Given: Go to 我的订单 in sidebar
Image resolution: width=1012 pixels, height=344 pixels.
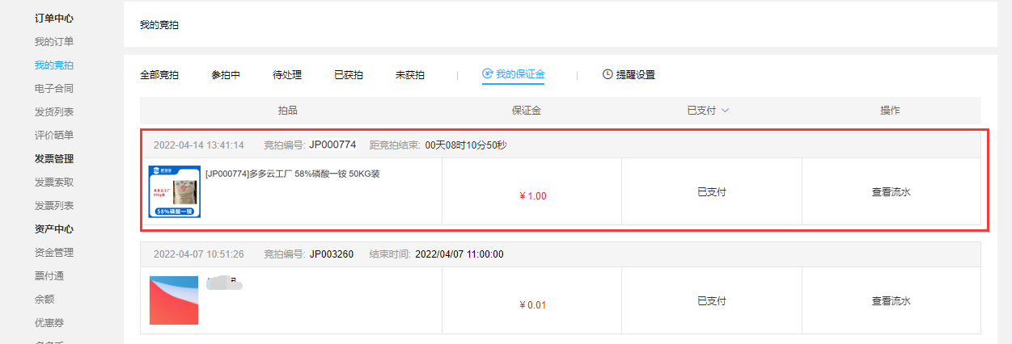Looking at the screenshot, I should [54, 41].
